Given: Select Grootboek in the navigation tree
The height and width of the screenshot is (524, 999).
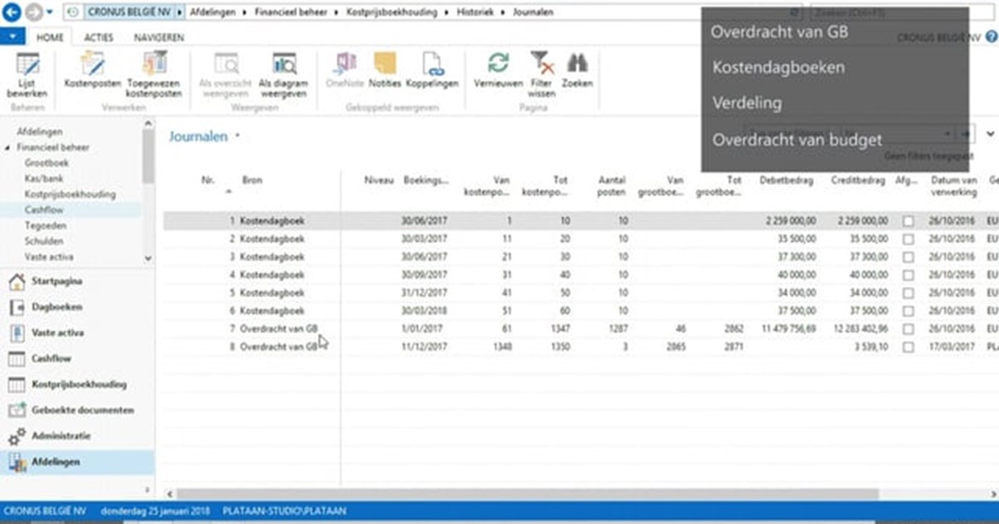Looking at the screenshot, I should 47,163.
